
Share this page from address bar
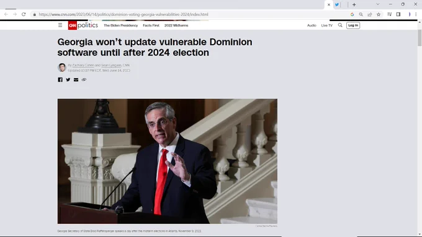pos(370,14)
